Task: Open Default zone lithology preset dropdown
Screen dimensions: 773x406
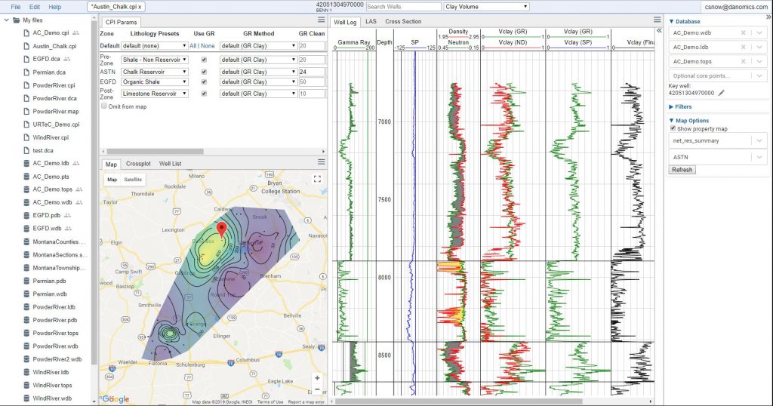Action: click(154, 46)
